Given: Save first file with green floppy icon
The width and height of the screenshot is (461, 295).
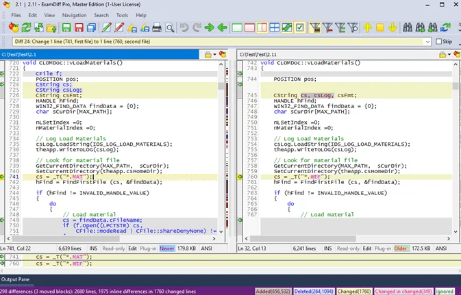Looking at the screenshot, I should click(x=66, y=27).
